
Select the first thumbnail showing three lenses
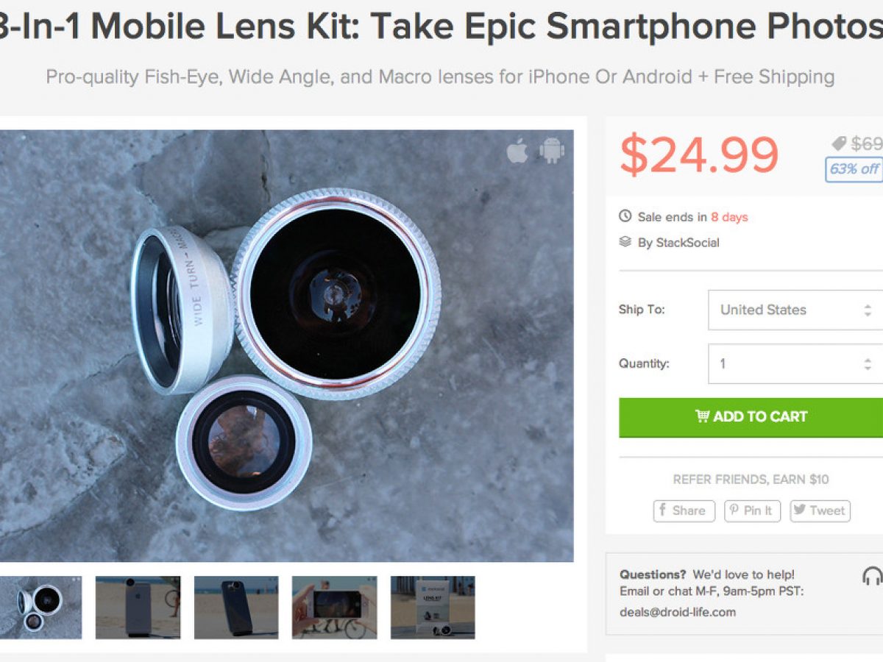pyautogui.click(x=40, y=607)
